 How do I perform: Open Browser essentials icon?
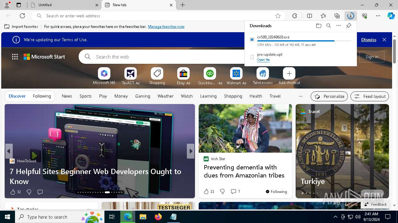[x=364, y=16]
